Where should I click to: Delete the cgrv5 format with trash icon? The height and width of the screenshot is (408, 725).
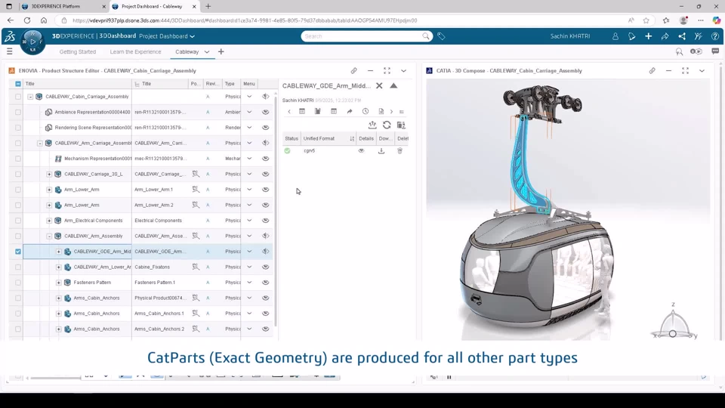tap(400, 151)
